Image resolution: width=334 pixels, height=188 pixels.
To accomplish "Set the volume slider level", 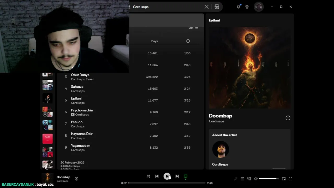I will [x=269, y=179].
